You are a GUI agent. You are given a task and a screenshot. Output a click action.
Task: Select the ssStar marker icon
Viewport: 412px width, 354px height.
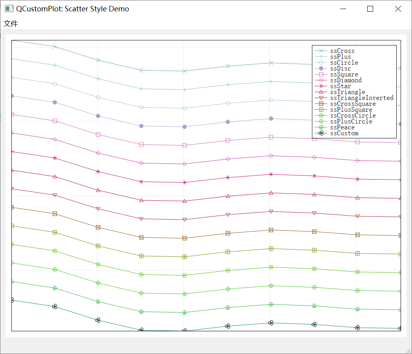[320, 86]
